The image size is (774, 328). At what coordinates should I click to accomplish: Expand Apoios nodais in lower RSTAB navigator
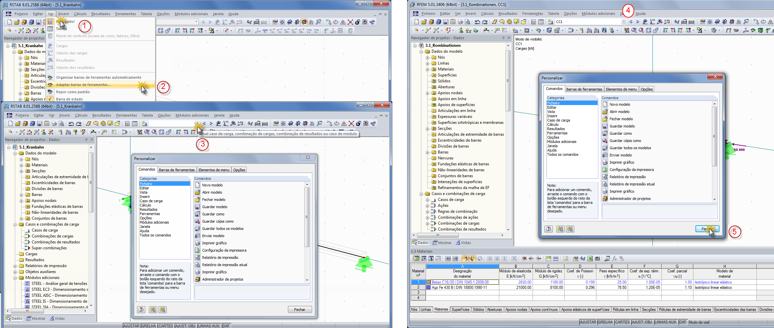(21, 201)
